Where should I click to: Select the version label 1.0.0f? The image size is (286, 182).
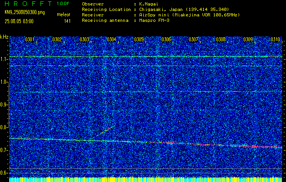63,4
